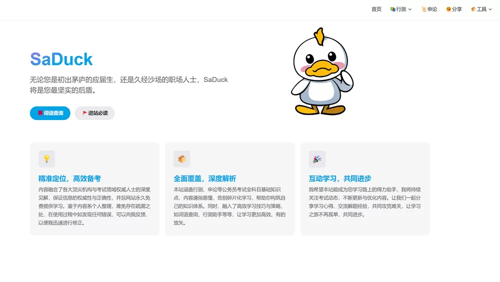
Task: Select the 互动学习，共同进步 heading
Action: 340,178
